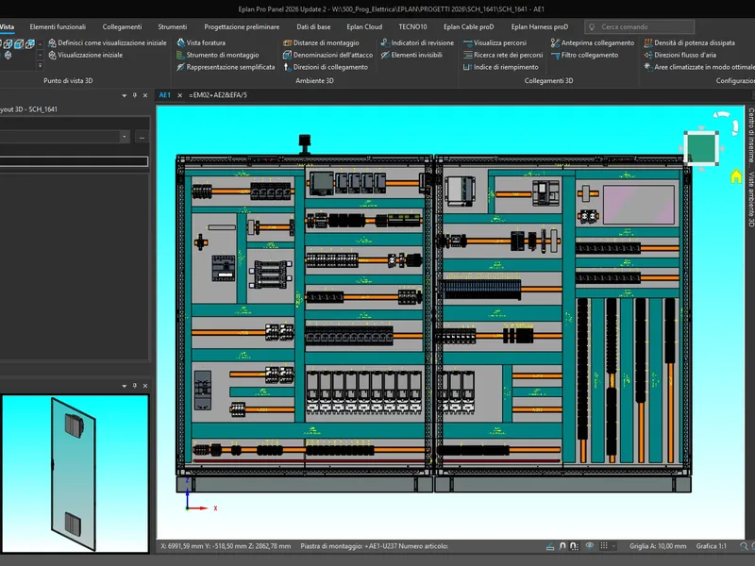Screen dimensions: 755x566
Task: Click the door preview thumbnail
Action: pos(75,474)
